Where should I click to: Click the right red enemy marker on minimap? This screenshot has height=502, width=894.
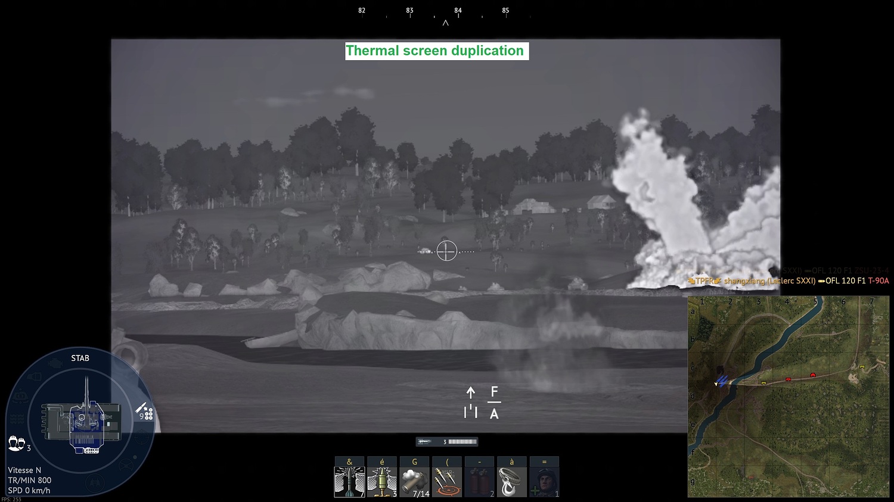coord(813,375)
